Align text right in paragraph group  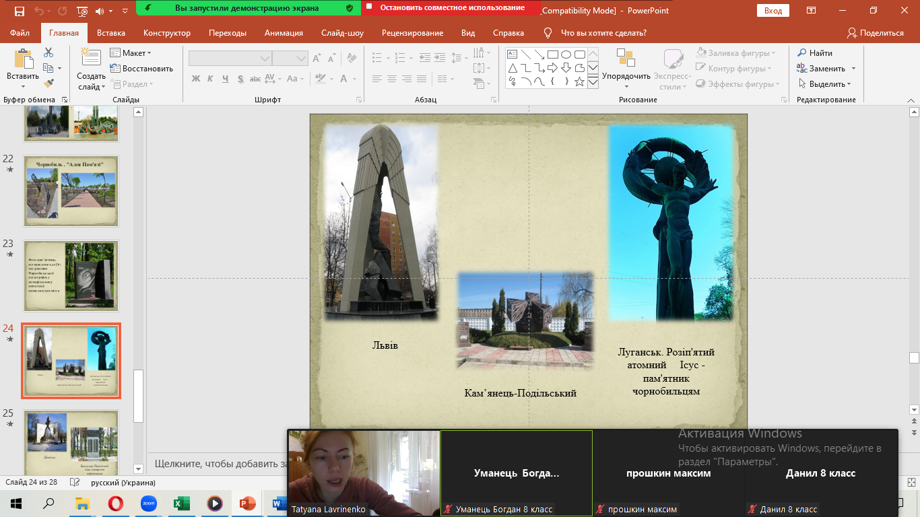pos(407,79)
